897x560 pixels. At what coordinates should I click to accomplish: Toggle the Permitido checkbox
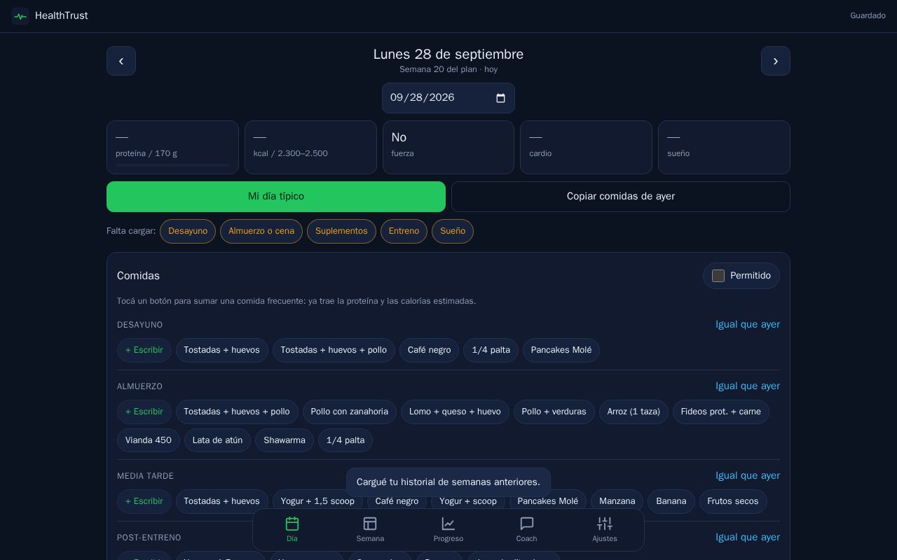tap(718, 276)
